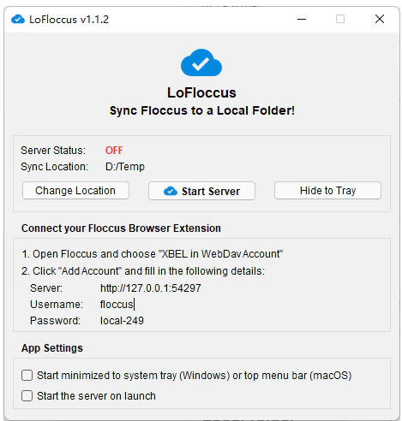The image size is (402, 421).
Task: Open the Change Location dialog
Action: point(75,191)
